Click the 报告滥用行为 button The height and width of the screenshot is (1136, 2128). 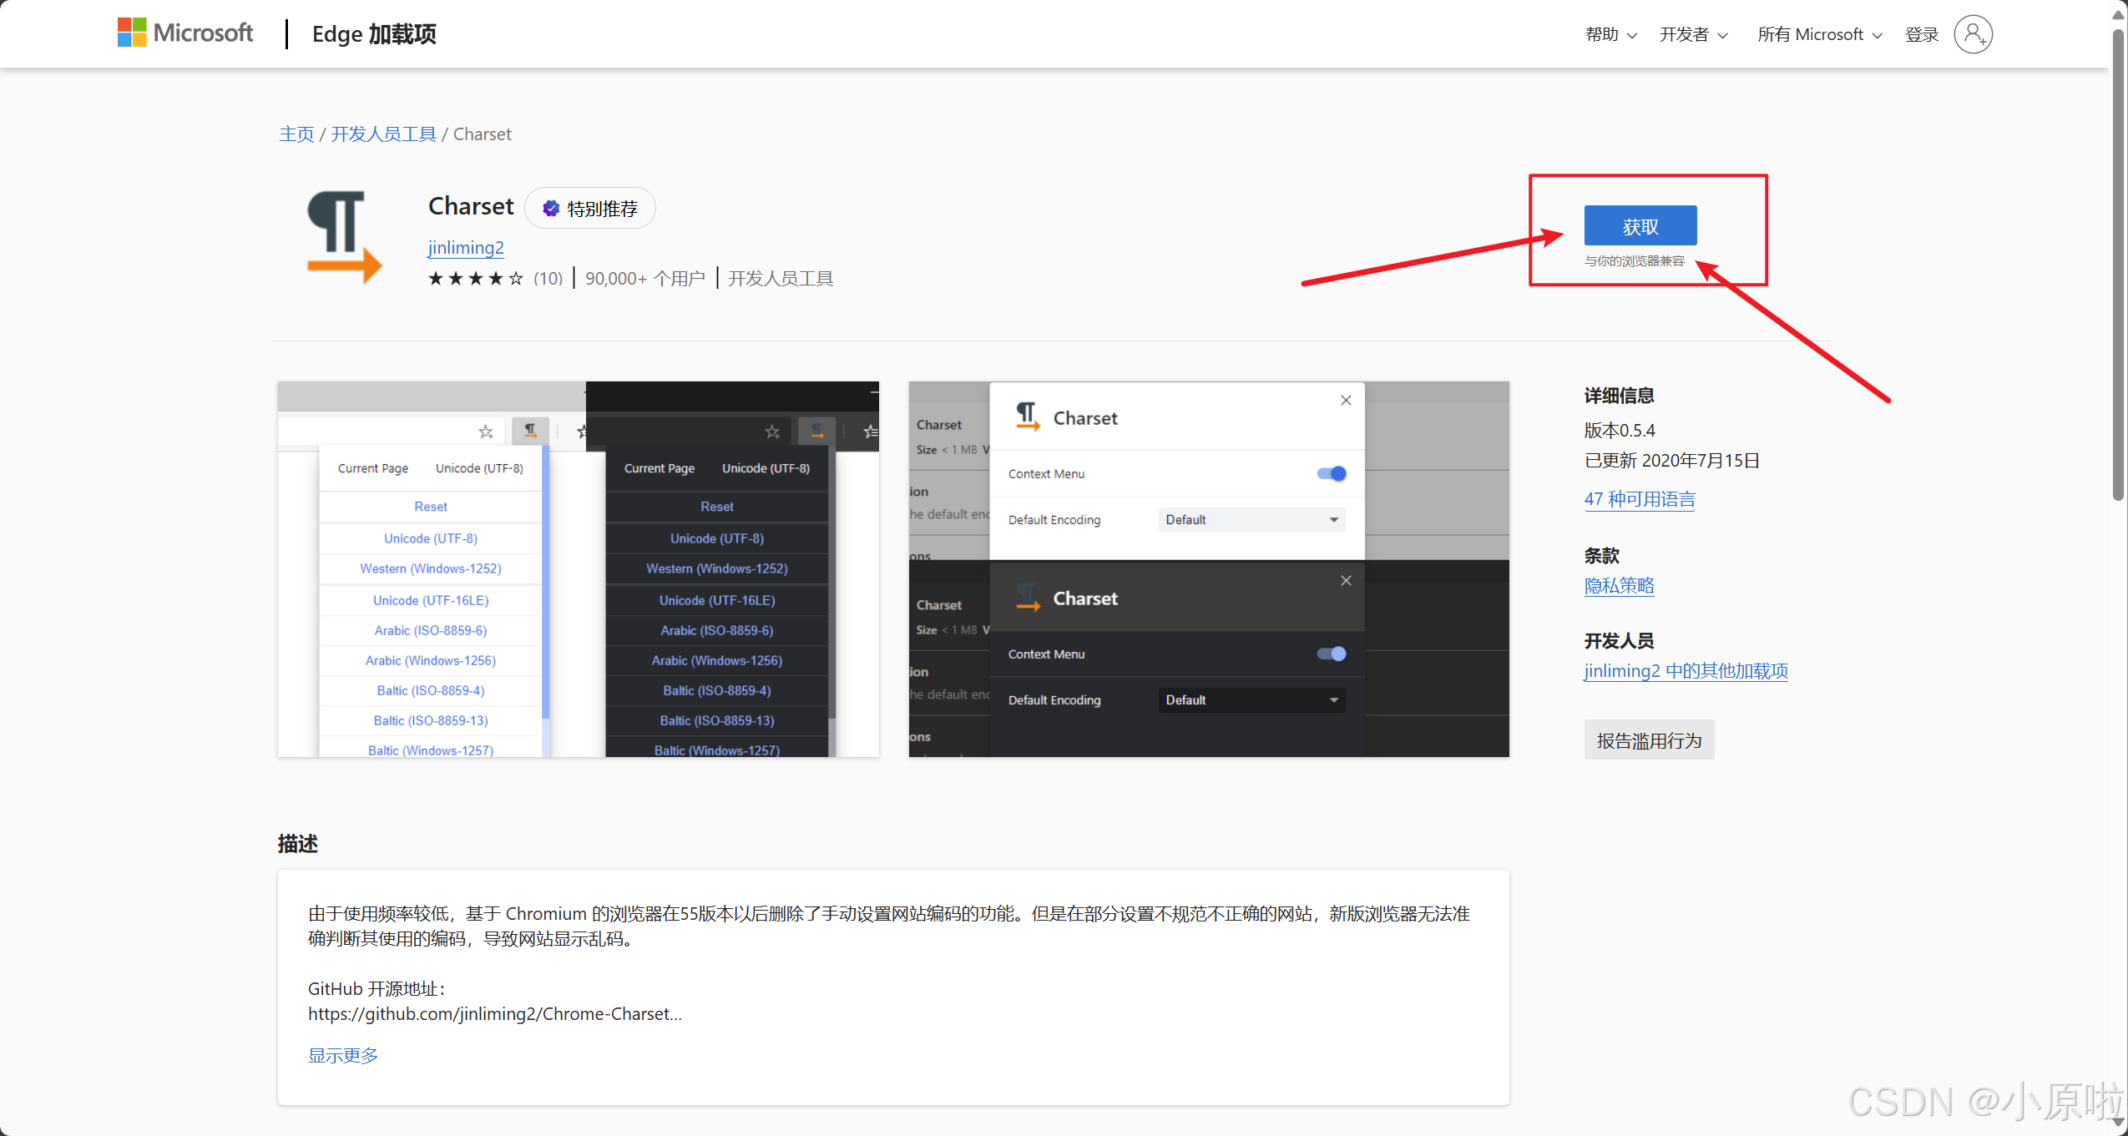click(1648, 741)
